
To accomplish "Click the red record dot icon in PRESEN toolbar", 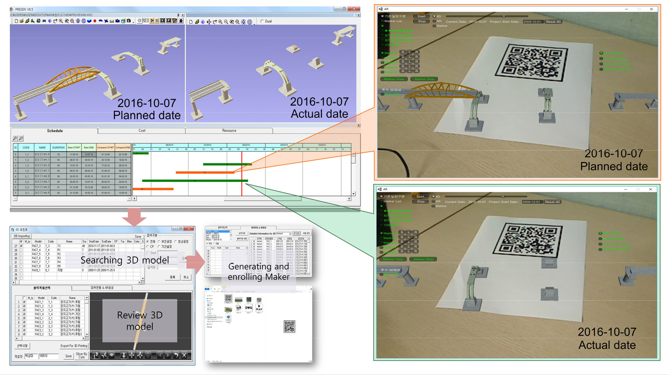I will [95, 21].
